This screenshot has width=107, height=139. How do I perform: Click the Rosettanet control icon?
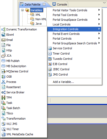(x=3, y=87)
